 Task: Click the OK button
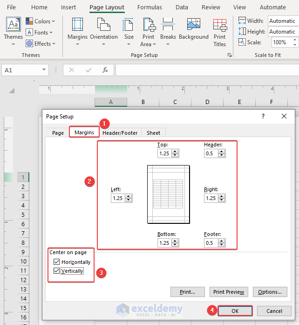(x=235, y=311)
